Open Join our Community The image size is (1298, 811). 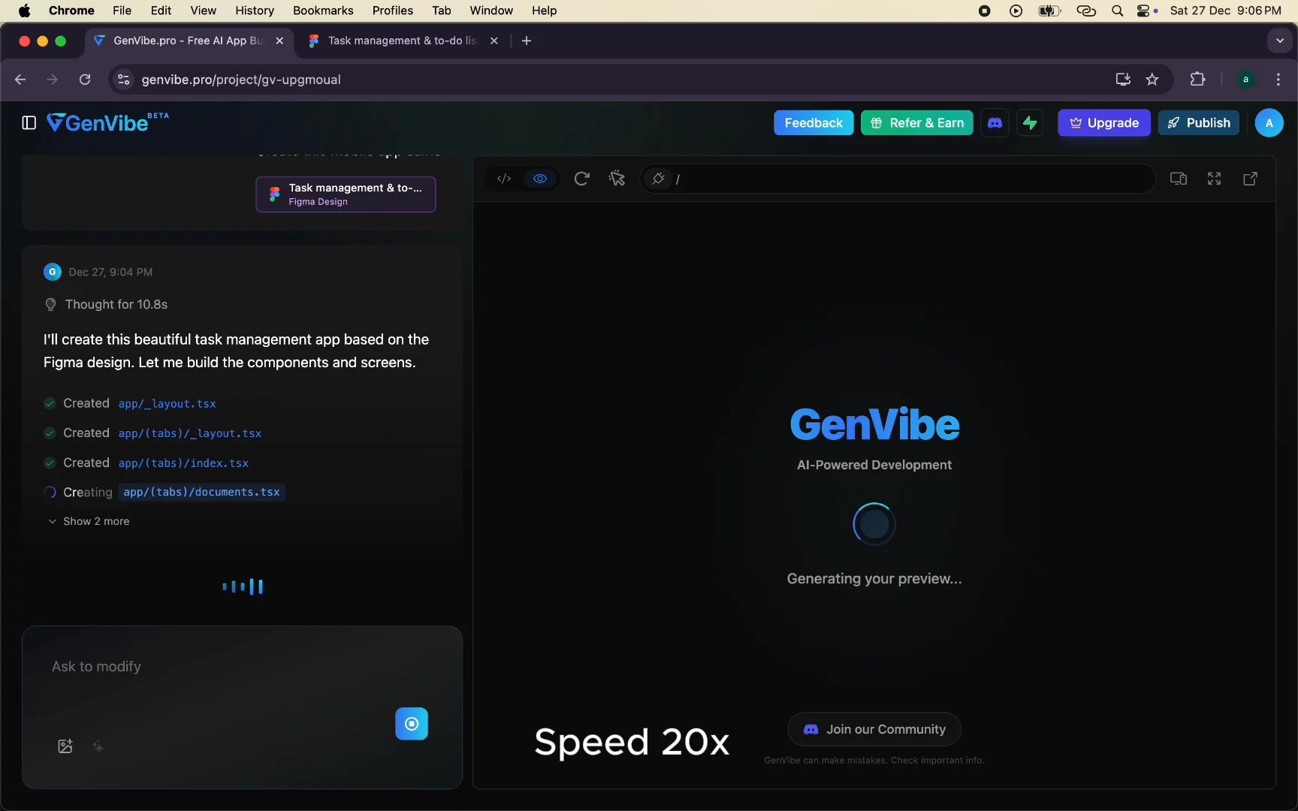pyautogui.click(x=874, y=728)
